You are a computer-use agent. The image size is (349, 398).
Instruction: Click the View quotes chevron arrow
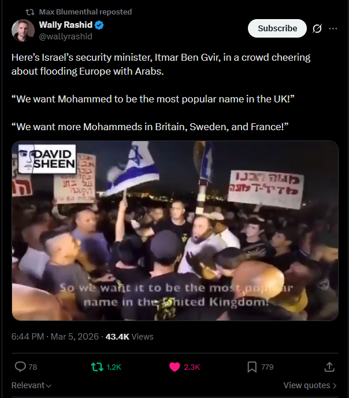(335, 386)
